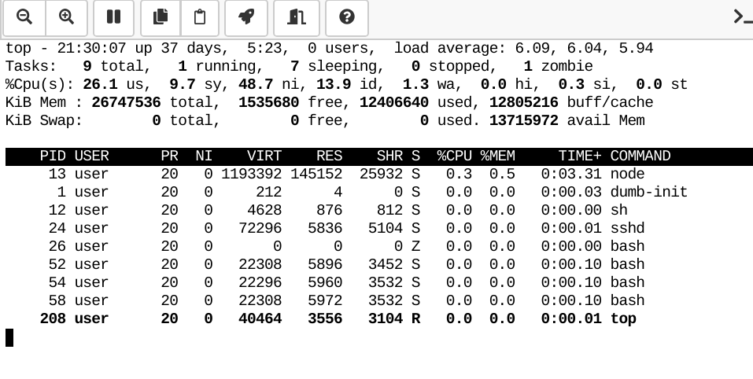Click the door exit icon
This screenshot has height=379, width=753.
(x=297, y=17)
